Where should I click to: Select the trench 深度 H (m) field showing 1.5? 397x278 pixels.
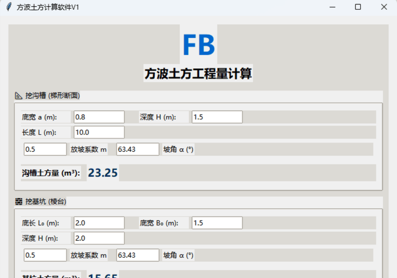217,117
